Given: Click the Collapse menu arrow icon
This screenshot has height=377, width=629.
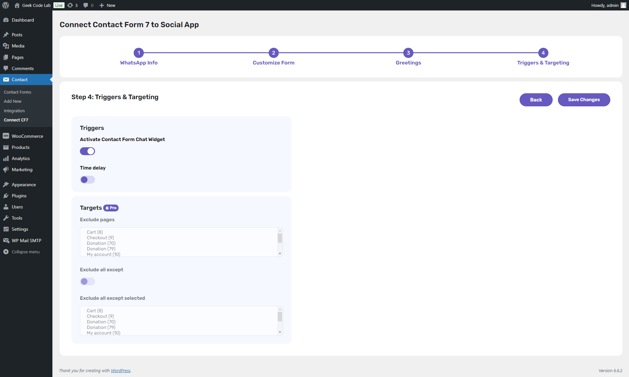Looking at the screenshot, I should 6,252.
